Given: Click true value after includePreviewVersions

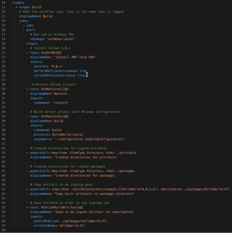Looking at the screenshot, I should point(81,75).
